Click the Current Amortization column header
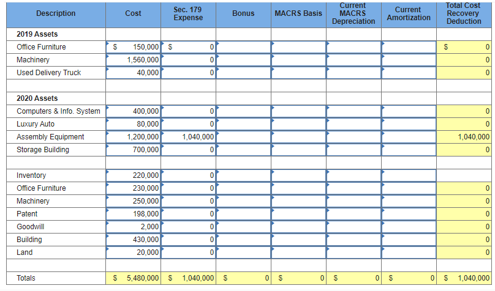 (x=409, y=13)
